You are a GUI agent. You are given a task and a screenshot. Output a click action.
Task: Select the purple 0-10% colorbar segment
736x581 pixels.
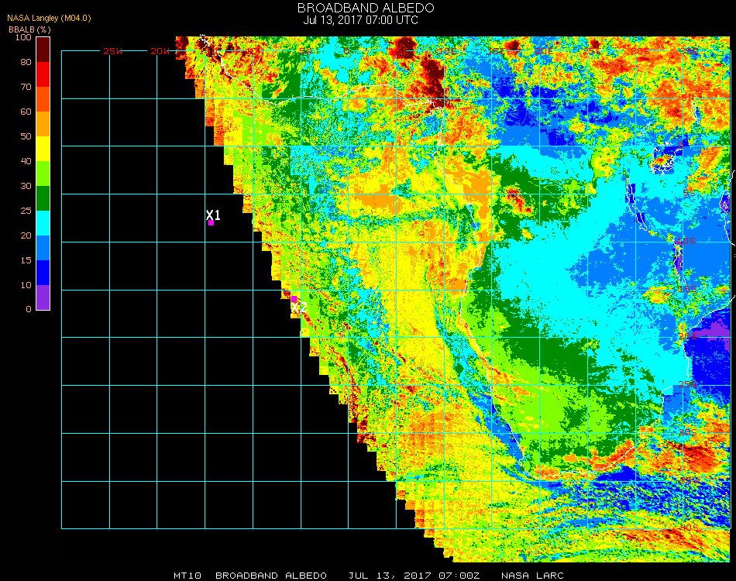[43, 297]
